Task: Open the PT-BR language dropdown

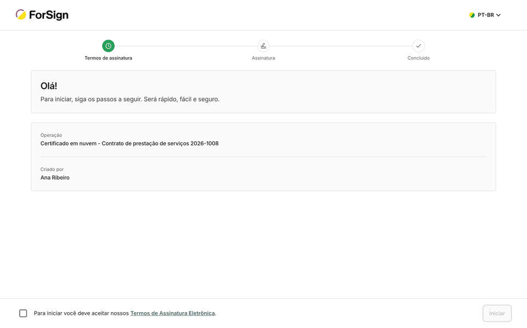Action: click(485, 15)
